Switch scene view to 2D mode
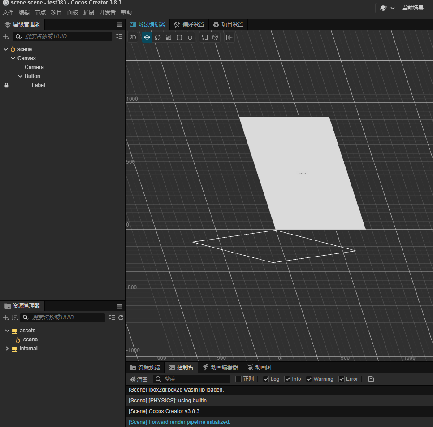The height and width of the screenshot is (427, 433). [x=133, y=37]
